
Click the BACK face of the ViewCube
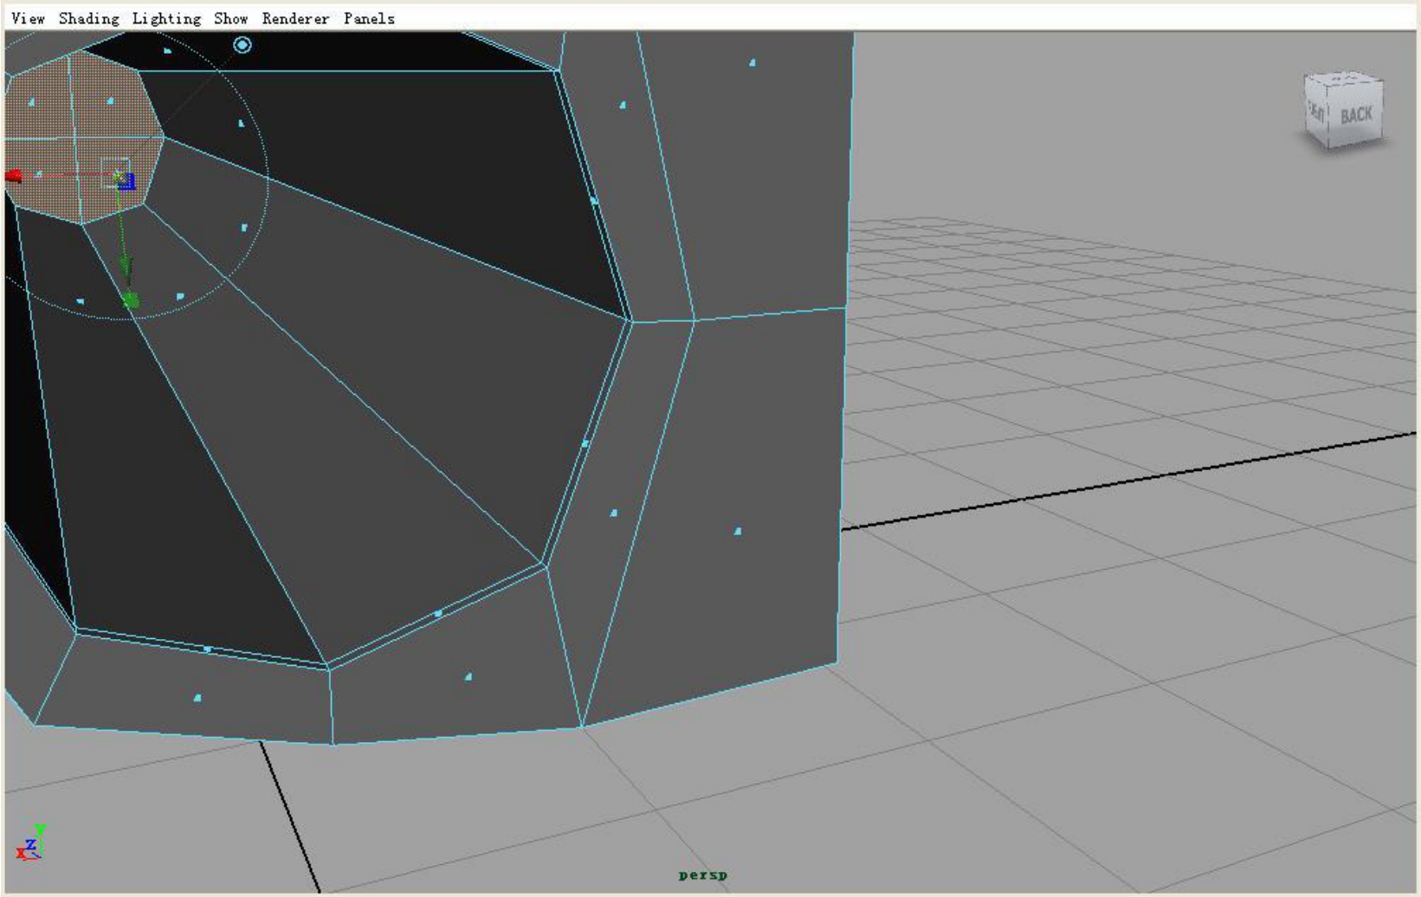(1356, 113)
